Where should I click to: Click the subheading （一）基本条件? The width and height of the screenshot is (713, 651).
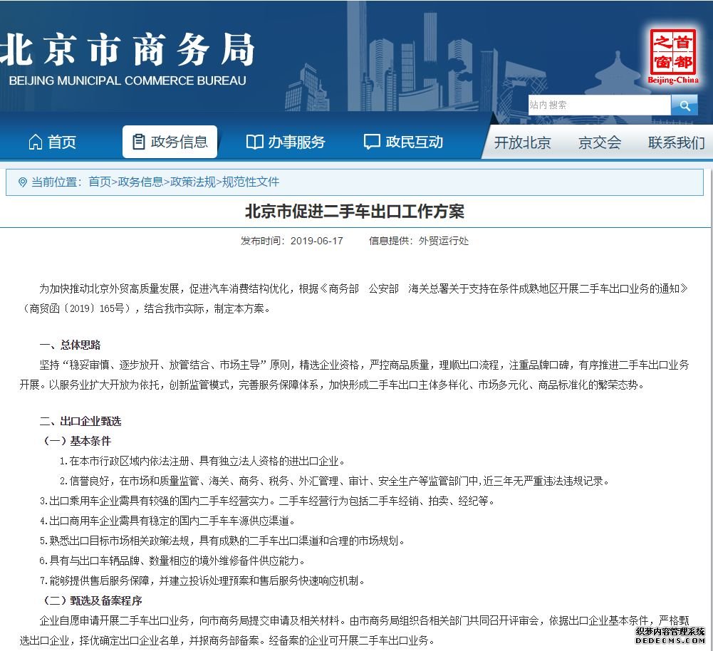[x=76, y=442]
